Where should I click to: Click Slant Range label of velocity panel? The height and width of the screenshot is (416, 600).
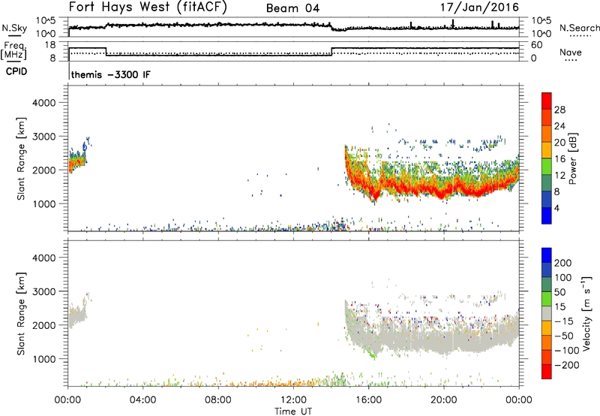pos(21,314)
